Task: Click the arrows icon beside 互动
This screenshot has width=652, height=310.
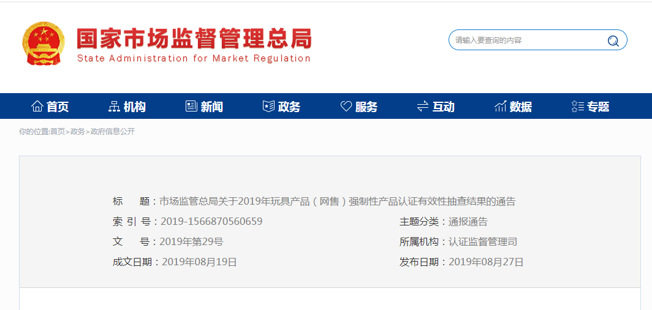Action: [422, 107]
